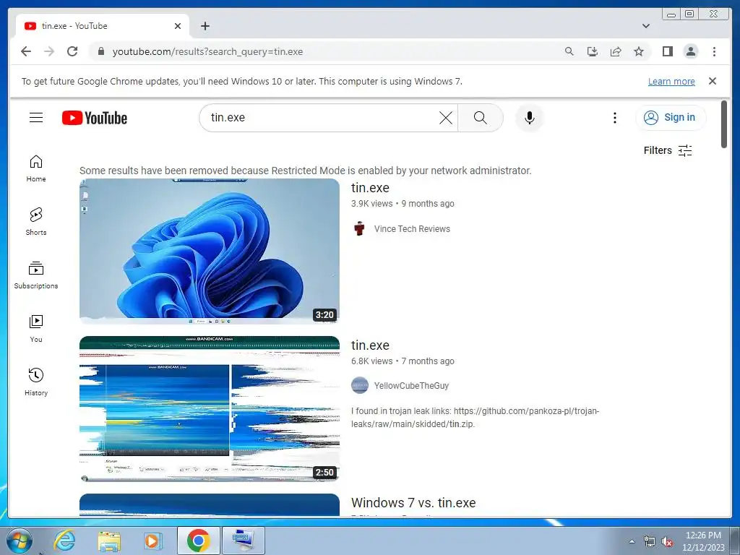
Task: Open network tray icon
Action: coord(650,542)
